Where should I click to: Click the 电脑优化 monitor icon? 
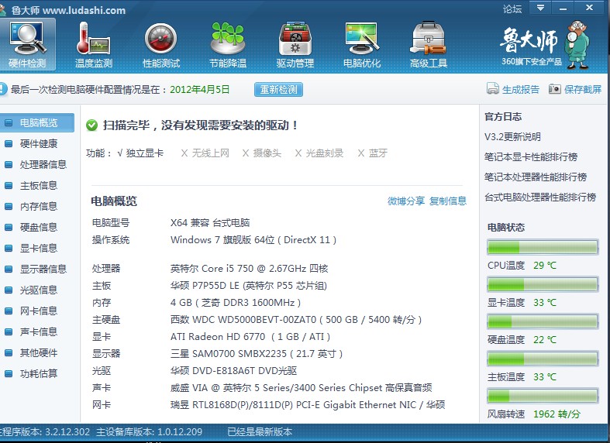[x=362, y=39]
